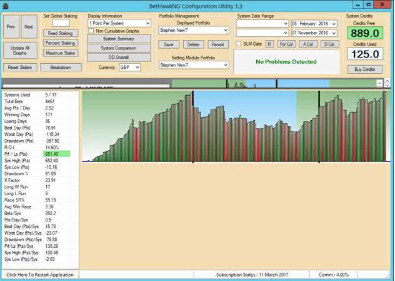Open the Betting Module Portfolio dropdown

tap(194, 65)
